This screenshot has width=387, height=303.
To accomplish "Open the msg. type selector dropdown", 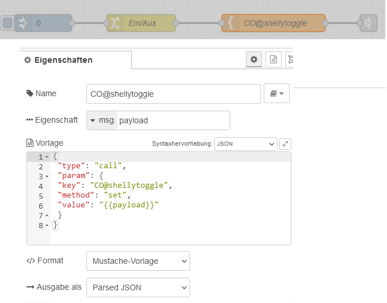I will click(x=103, y=120).
